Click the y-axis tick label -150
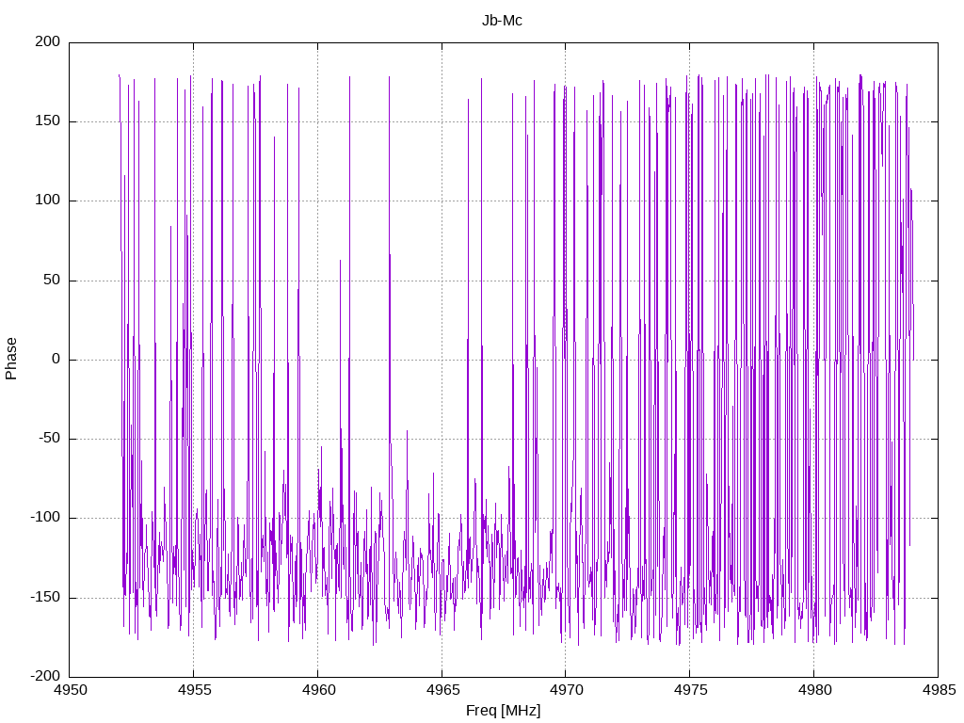Screen dimensions: 964x723 [x=45, y=597]
